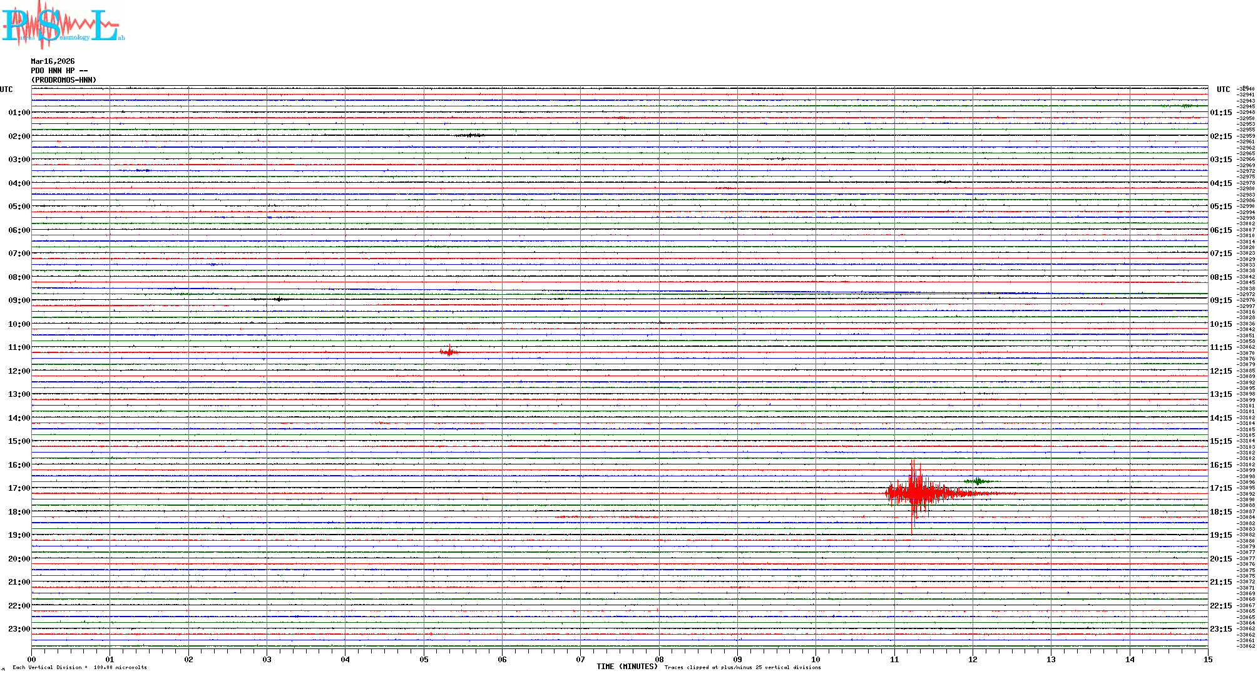This screenshot has height=676, width=1258.
Task: Click the green wave packet near minute 12
Action: pos(977,481)
